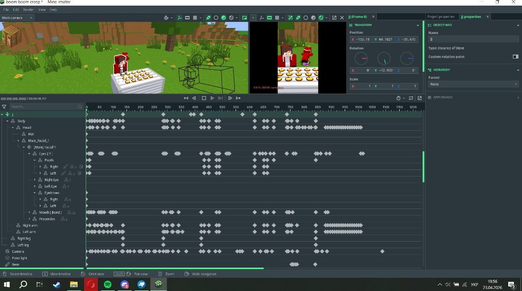This screenshot has width=522, height=291.
Task: Expand the Right Eye tree node
Action: (35, 180)
